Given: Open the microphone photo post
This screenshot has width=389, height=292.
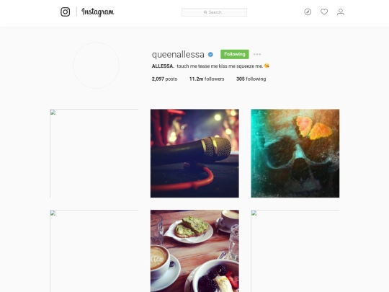Looking at the screenshot, I should coord(194,154).
